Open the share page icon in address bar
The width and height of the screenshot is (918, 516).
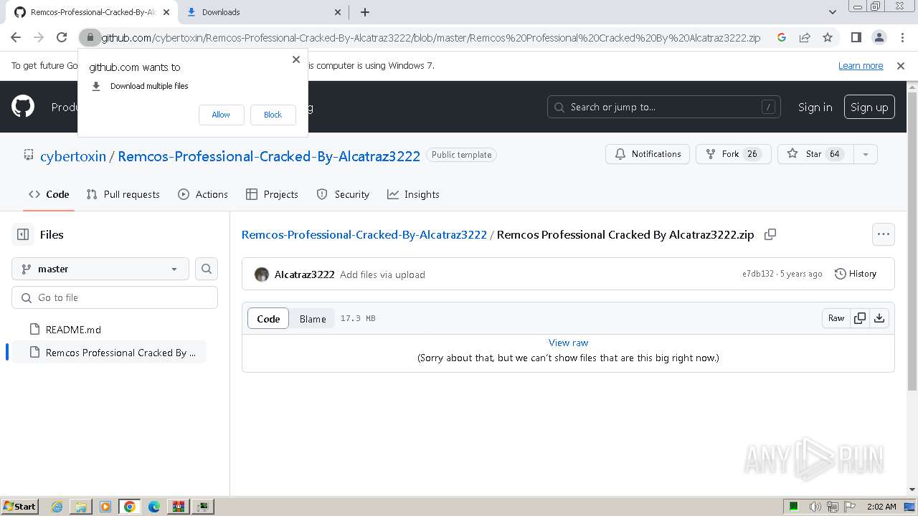[805, 37]
